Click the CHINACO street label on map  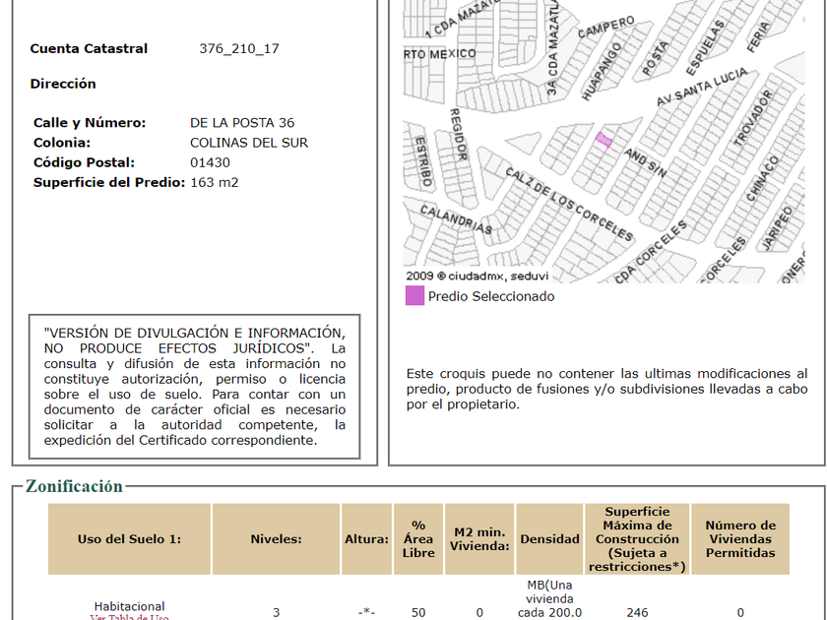tap(762, 178)
